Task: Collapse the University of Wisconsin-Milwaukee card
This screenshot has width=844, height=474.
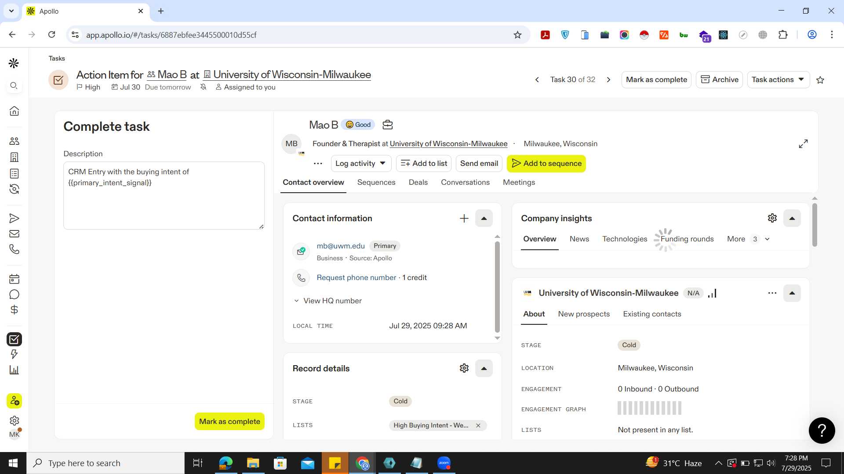Action: pos(792,293)
